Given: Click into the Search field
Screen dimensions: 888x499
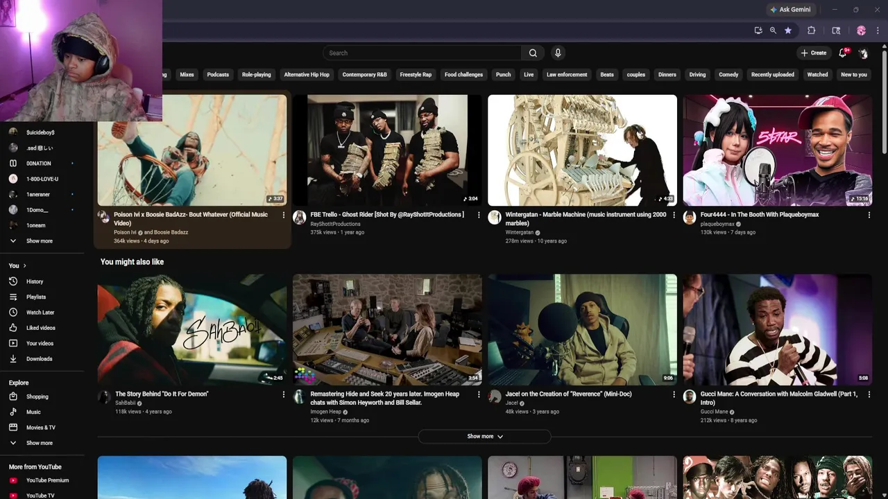Looking at the screenshot, I should point(422,53).
